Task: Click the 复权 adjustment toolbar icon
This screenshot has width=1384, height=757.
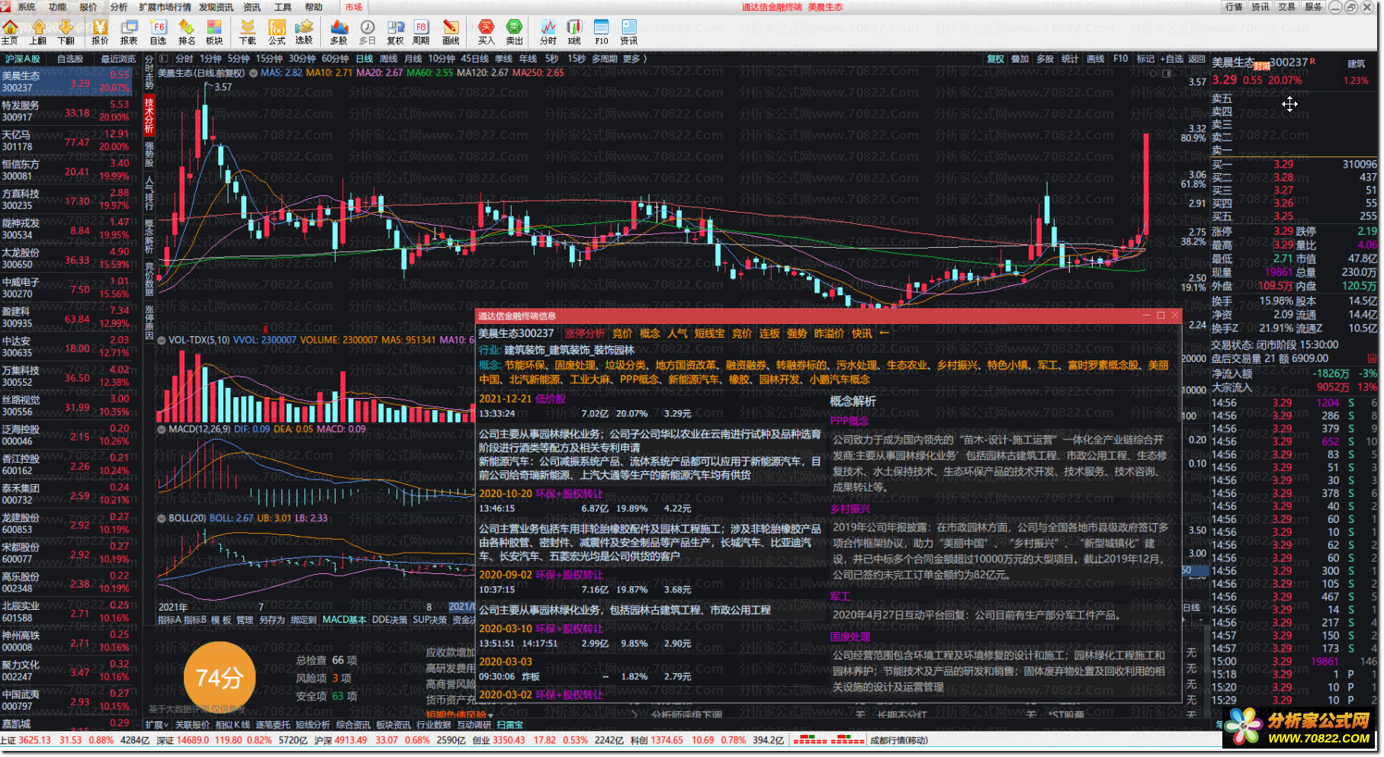Action: tap(395, 33)
